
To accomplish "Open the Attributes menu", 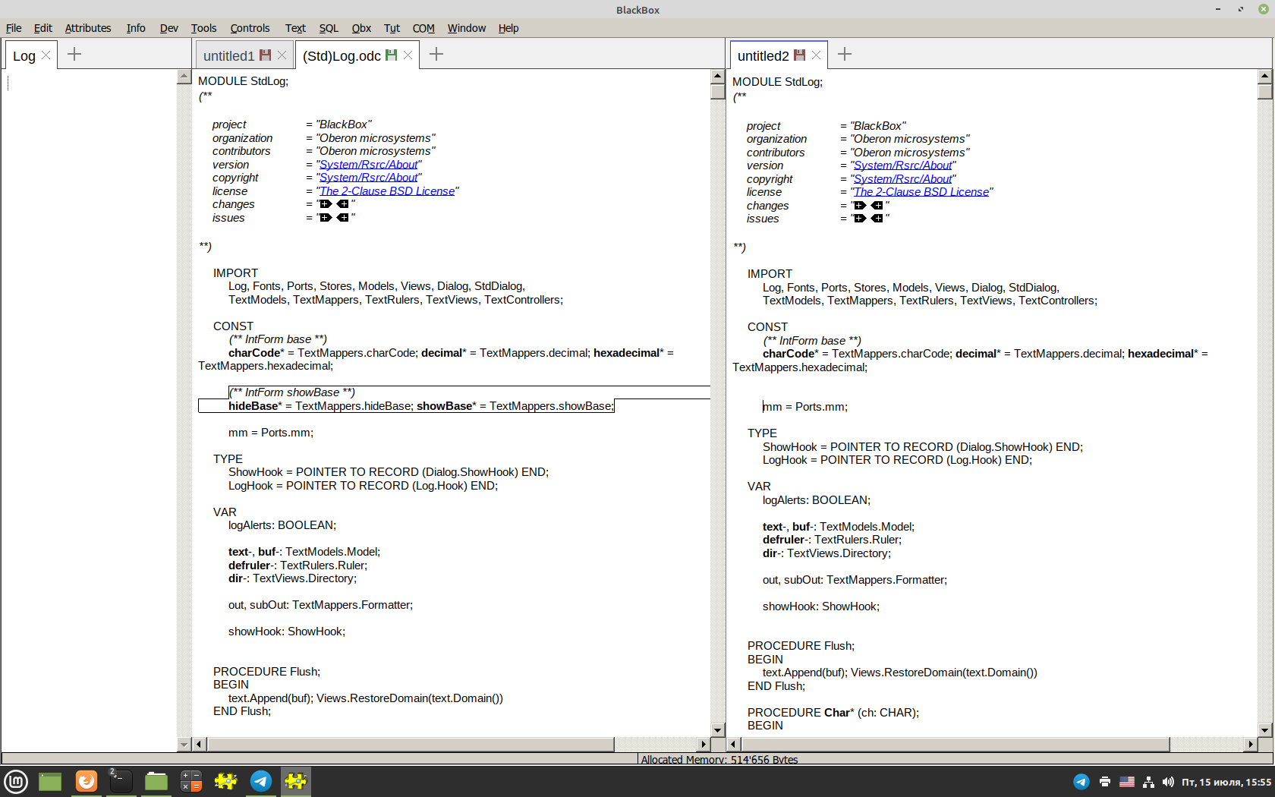I will pyautogui.click(x=87, y=28).
